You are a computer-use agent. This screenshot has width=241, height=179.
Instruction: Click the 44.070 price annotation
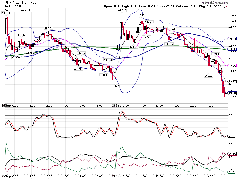coord(133,47)
